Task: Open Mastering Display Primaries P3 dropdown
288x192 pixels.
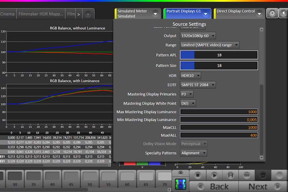Action: (x=187, y=94)
